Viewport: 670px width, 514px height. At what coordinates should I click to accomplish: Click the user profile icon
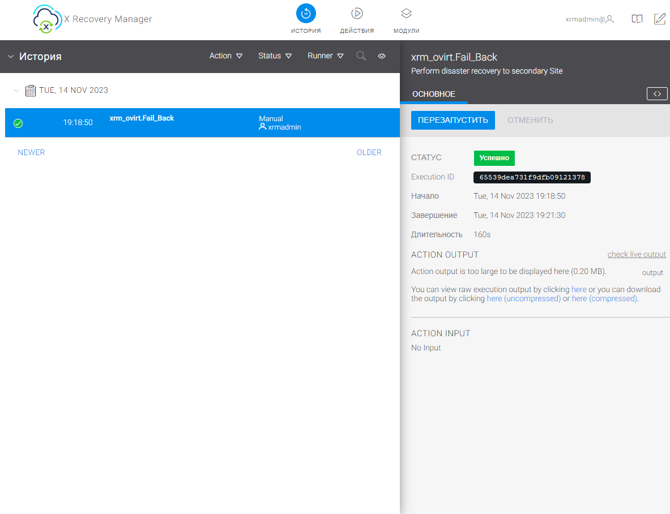(609, 19)
